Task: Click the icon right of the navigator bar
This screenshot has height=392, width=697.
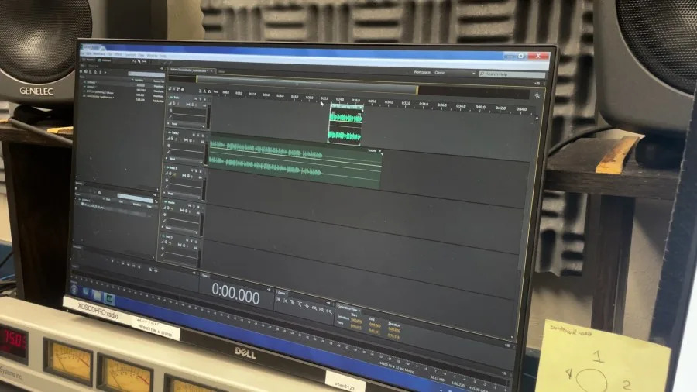Action: pyautogui.click(x=537, y=95)
